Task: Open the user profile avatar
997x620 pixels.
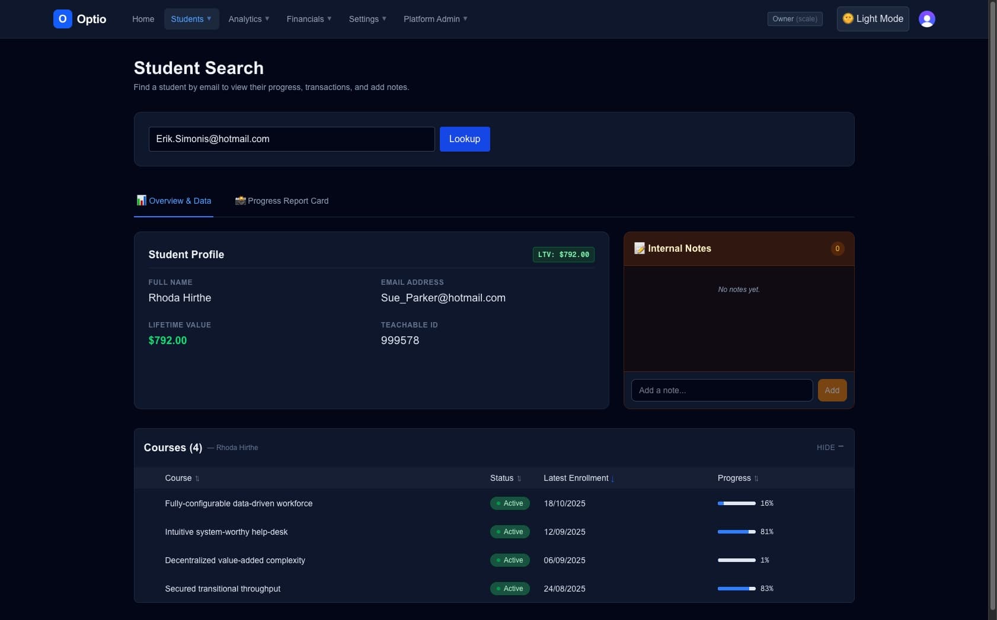Action: coord(926,19)
